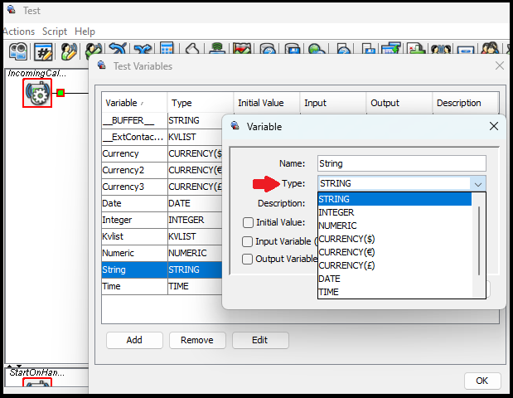Image resolution: width=513 pixels, height=398 pixels.
Task: Select the Integer variable row
Action: pos(162,220)
